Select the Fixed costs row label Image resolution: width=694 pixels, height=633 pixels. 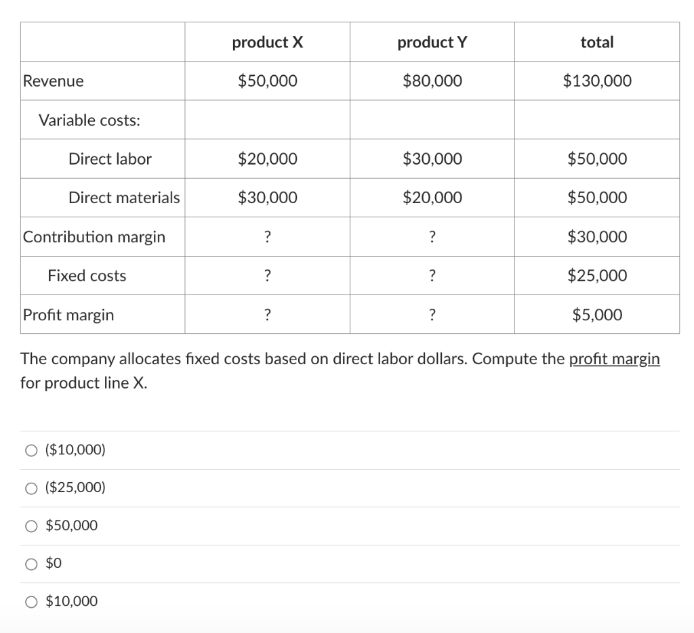click(x=86, y=276)
